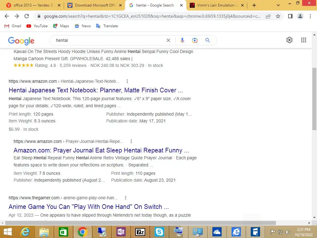317x238 pixels.
Task: Click the scroll-down arrow of the page
Action: (x=314, y=218)
